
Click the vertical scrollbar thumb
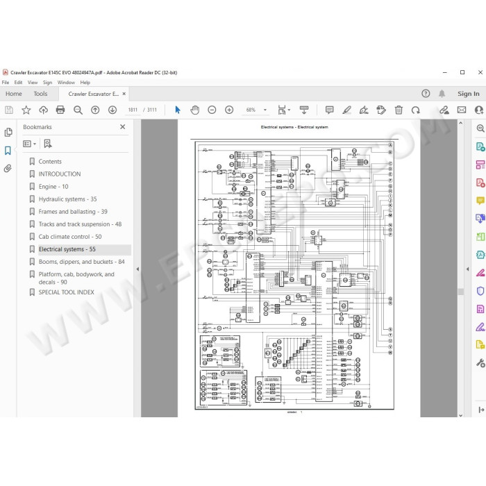[460, 292]
